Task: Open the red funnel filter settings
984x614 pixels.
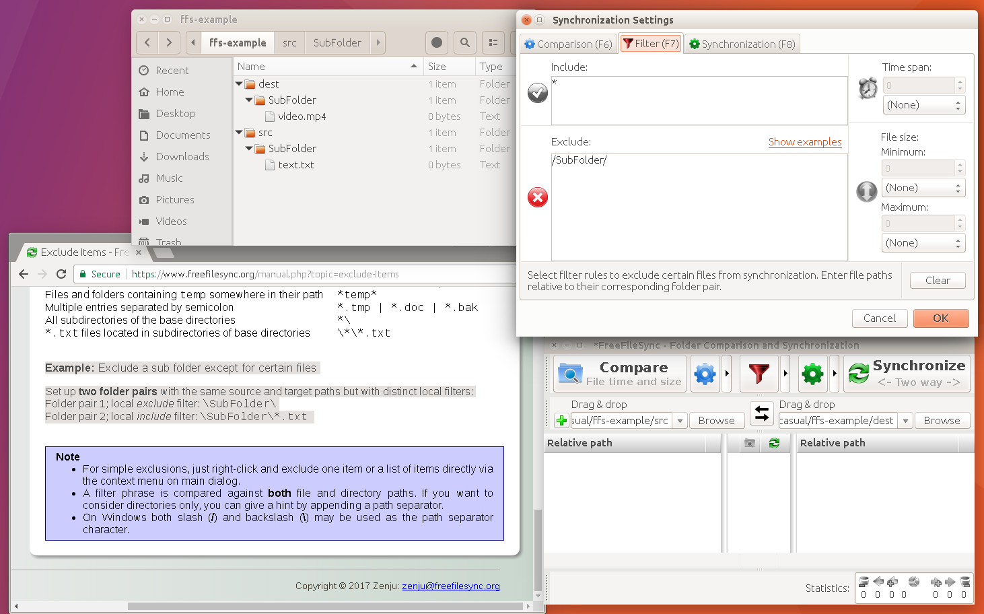Action: (759, 374)
